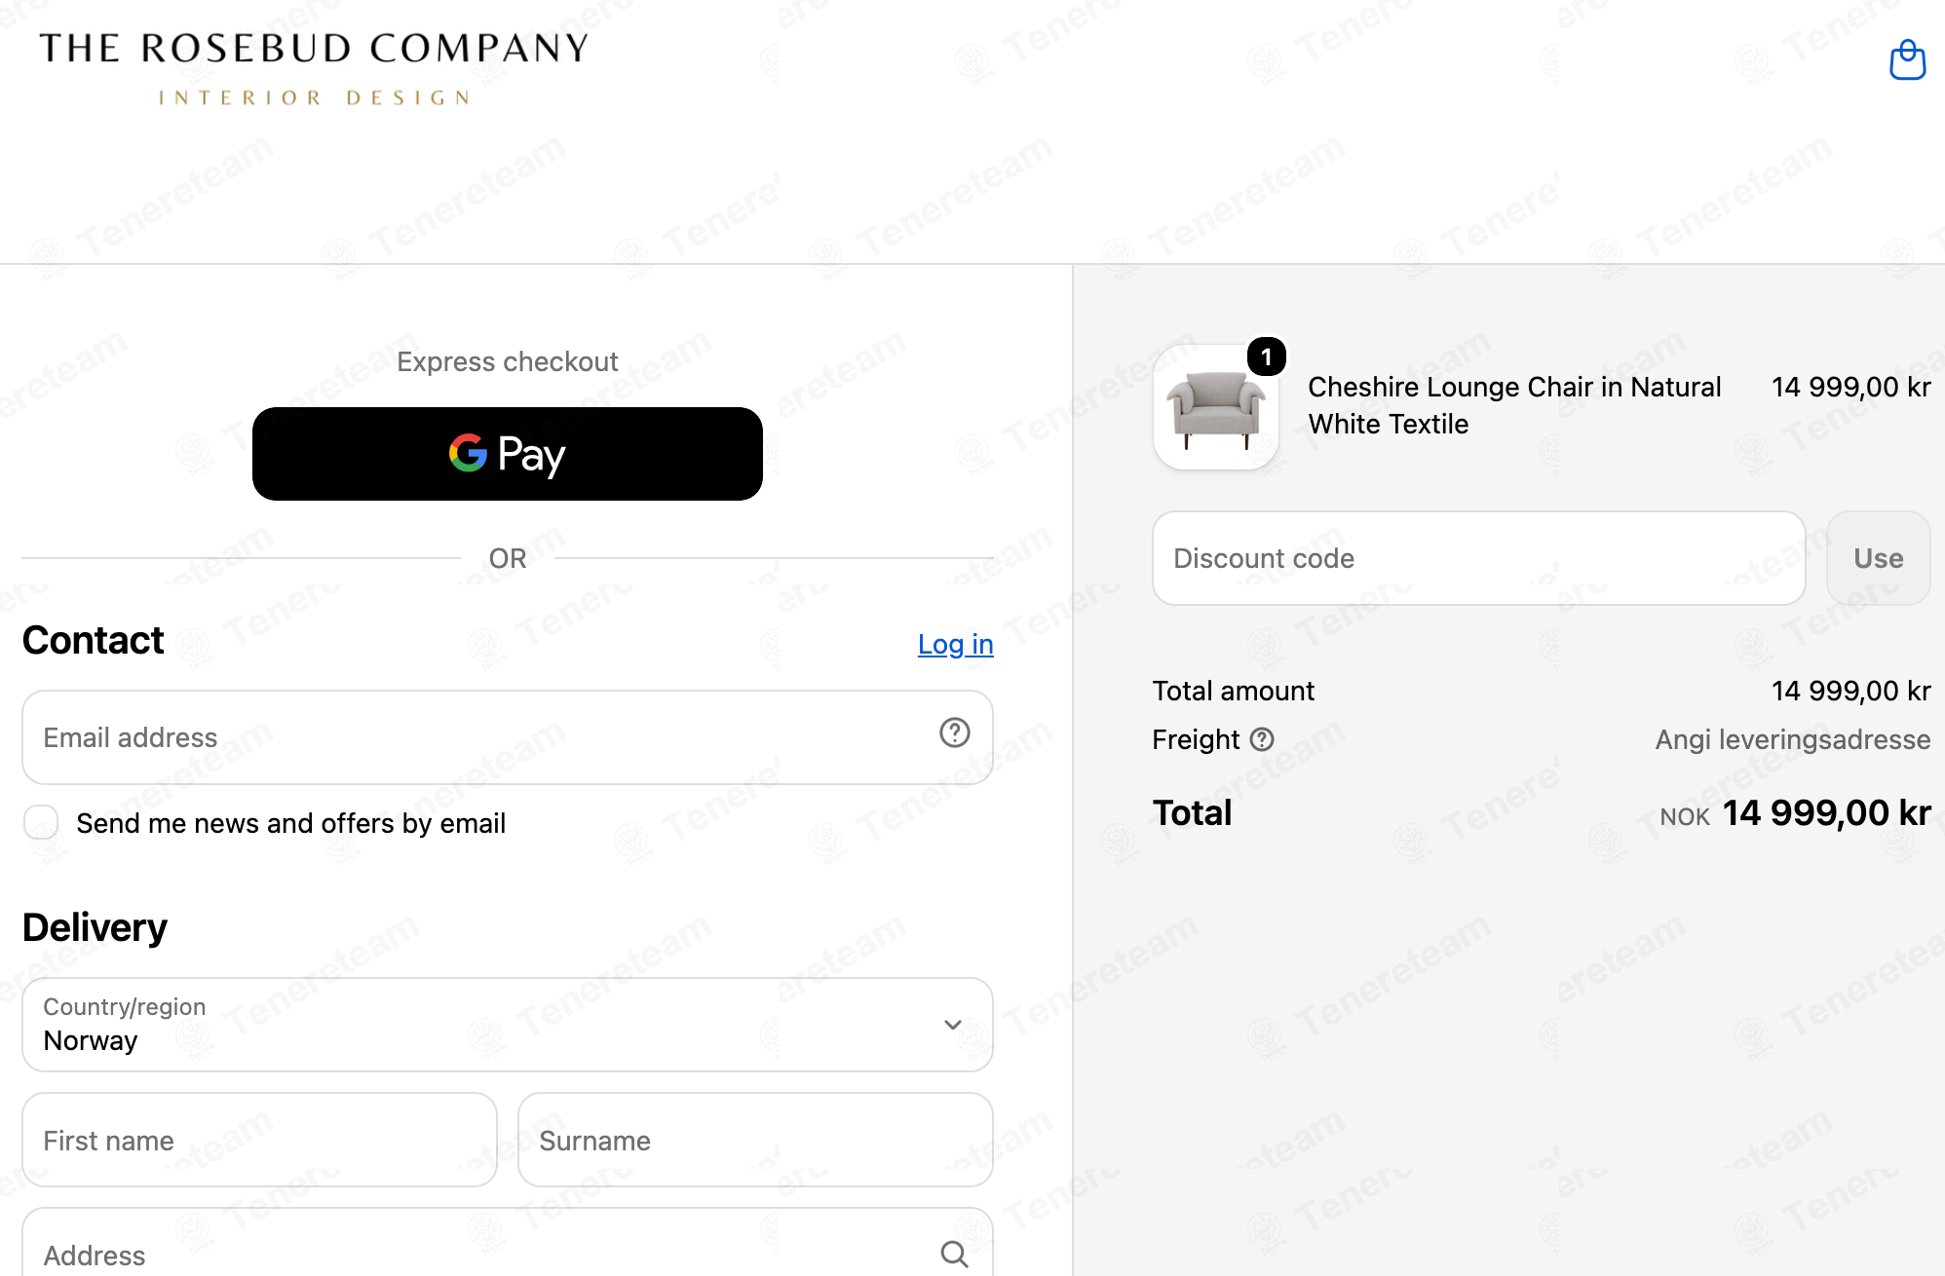Open the shopping bag cart icon
The width and height of the screenshot is (1945, 1276).
click(1907, 60)
